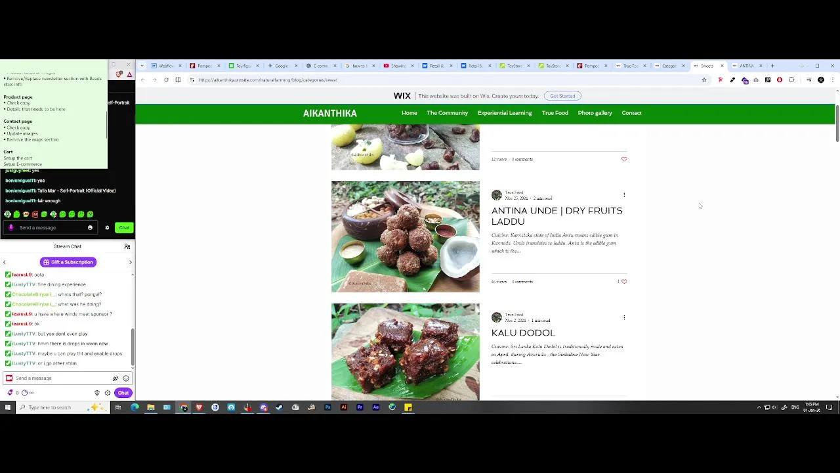Open the True Food page
Screen dimensions: 840x473
[555, 113]
